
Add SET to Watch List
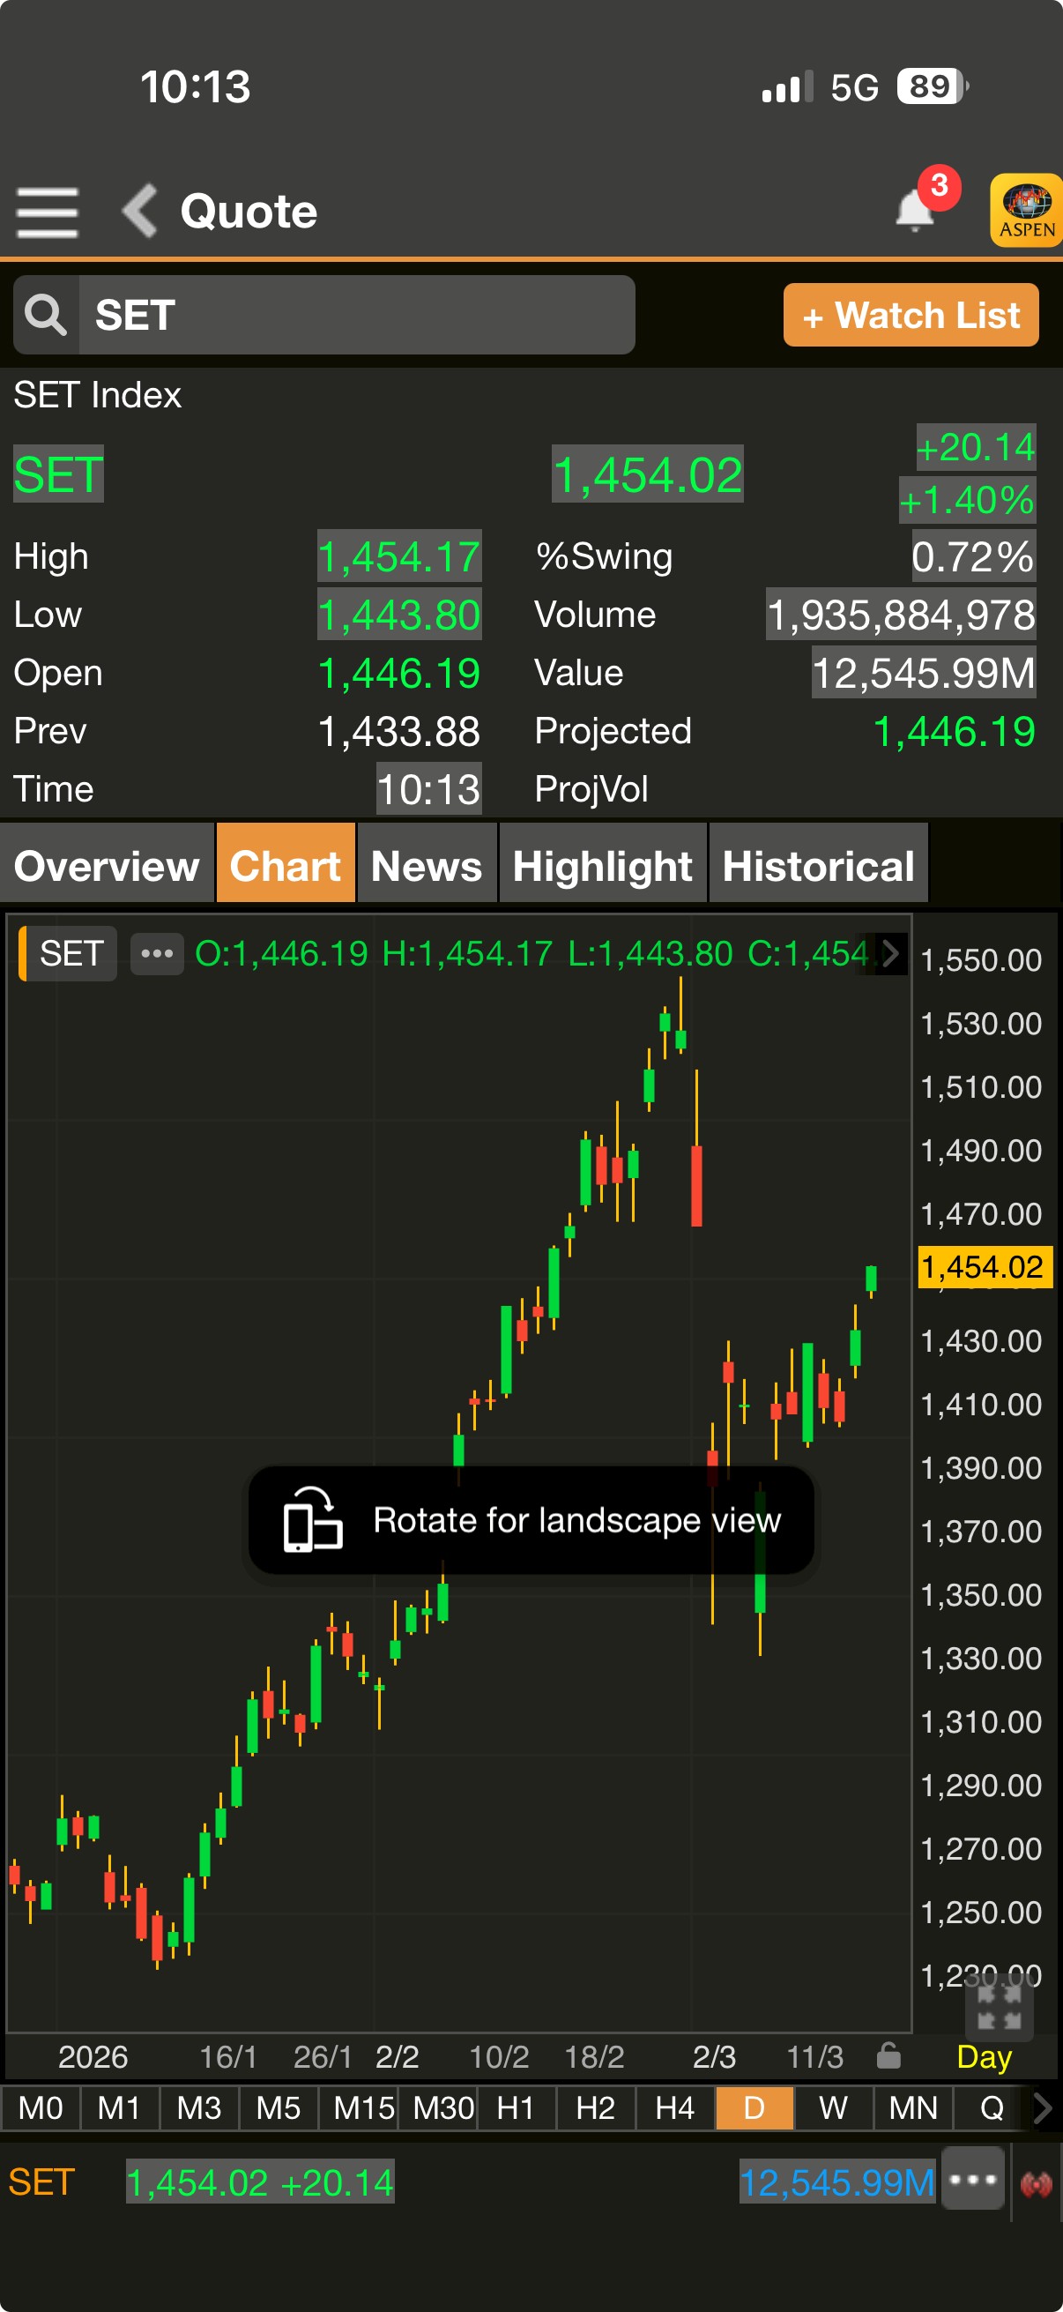click(x=911, y=315)
